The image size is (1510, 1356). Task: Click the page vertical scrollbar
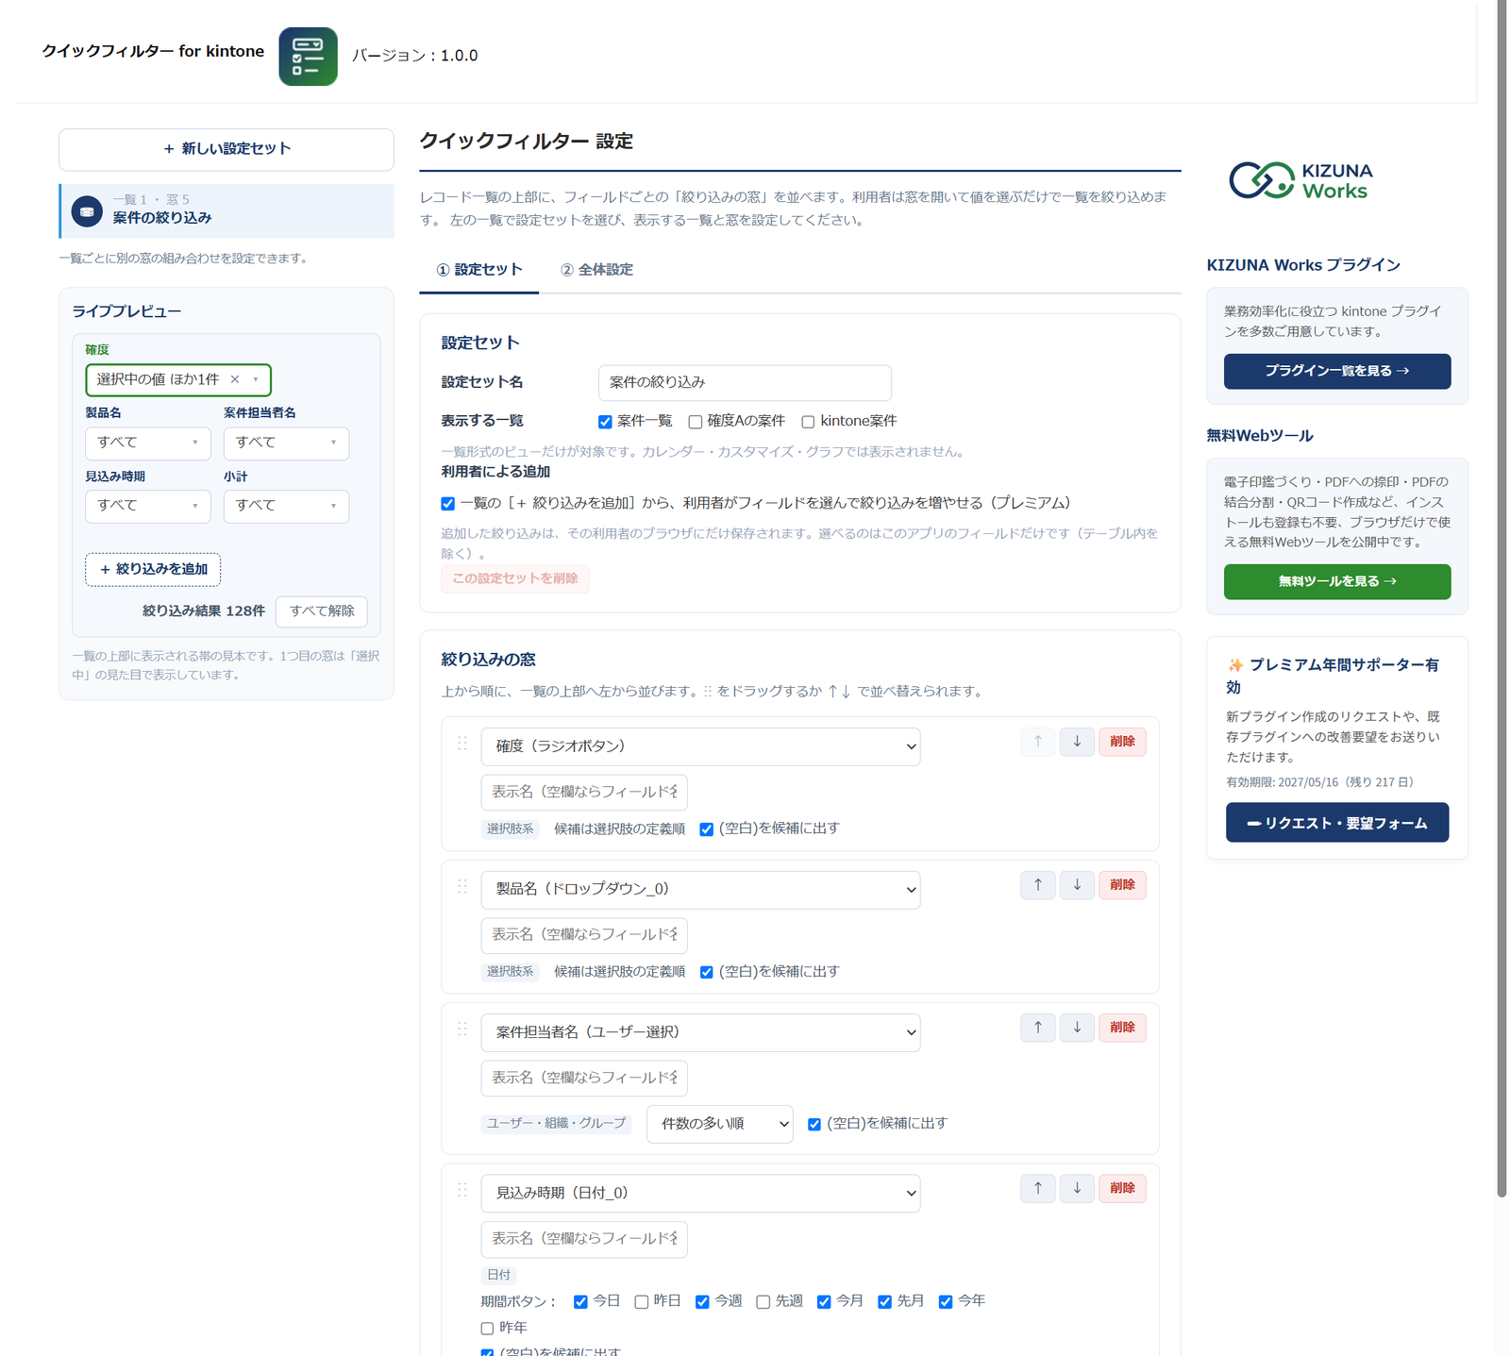(x=1502, y=599)
